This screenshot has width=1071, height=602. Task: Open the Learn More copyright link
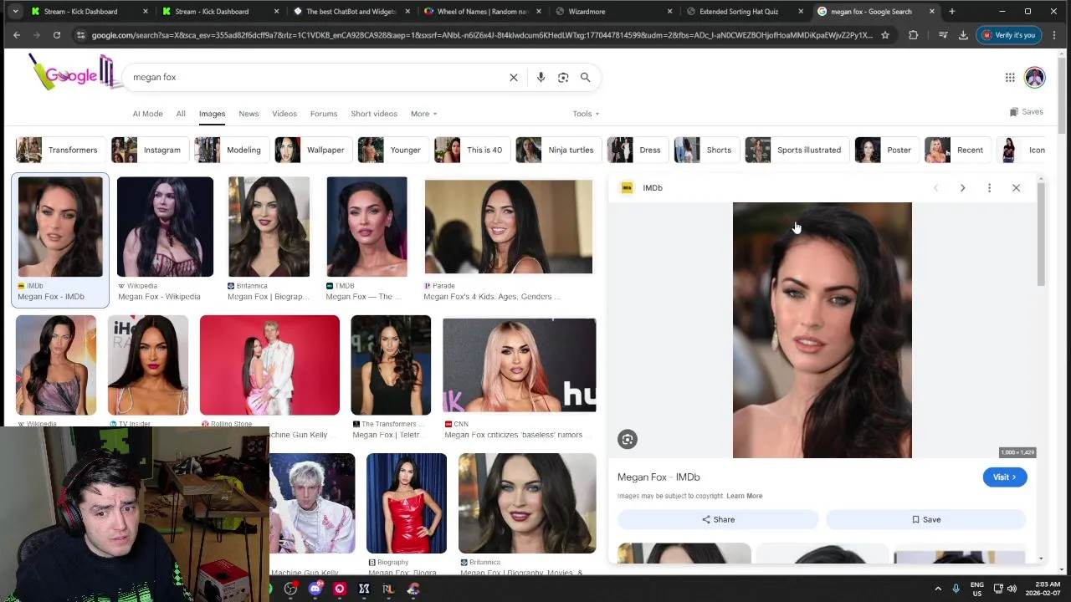coord(744,496)
